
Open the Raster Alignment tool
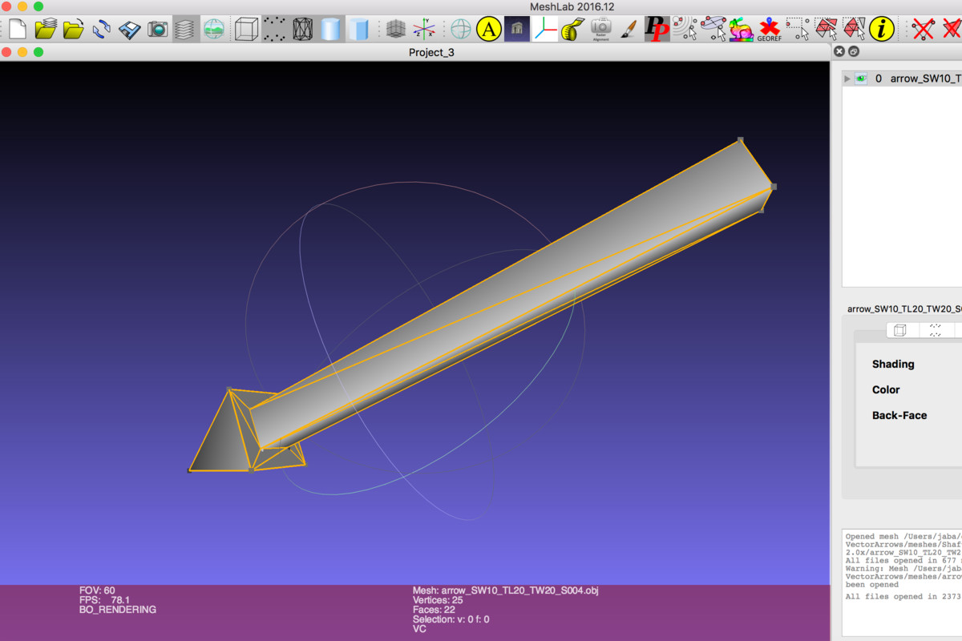[600, 29]
